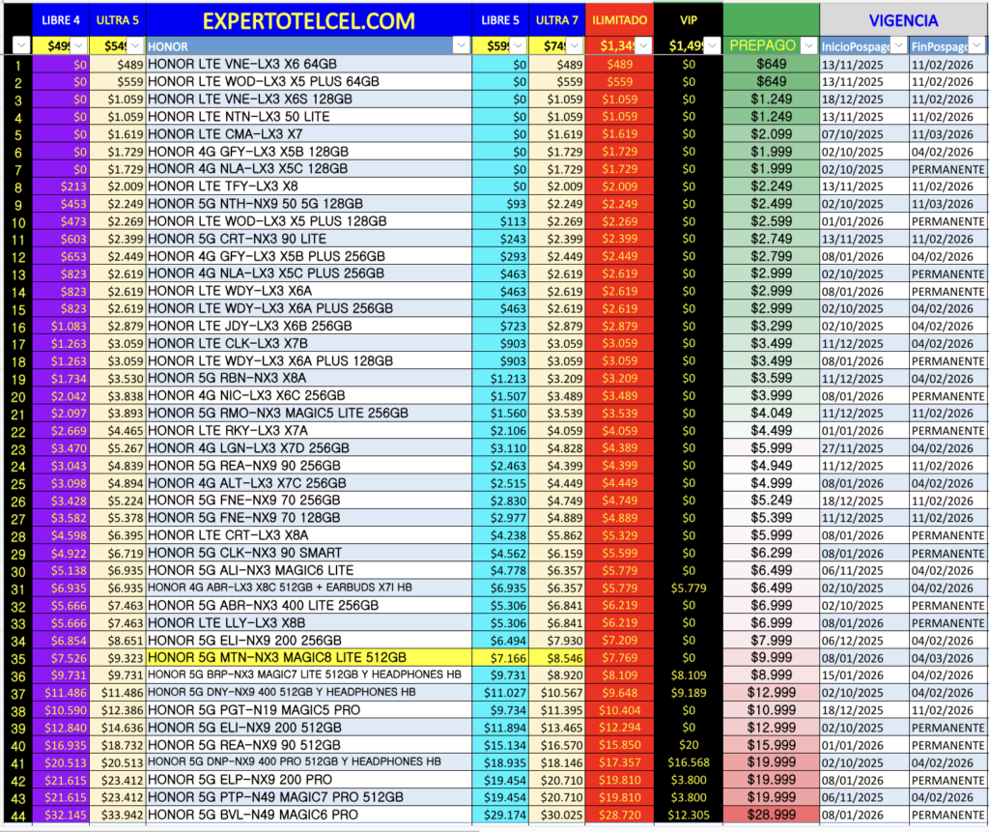The width and height of the screenshot is (989, 832).
Task: Open the LIBRE 5 column filter dropdown
Action: pyautogui.click(x=519, y=45)
